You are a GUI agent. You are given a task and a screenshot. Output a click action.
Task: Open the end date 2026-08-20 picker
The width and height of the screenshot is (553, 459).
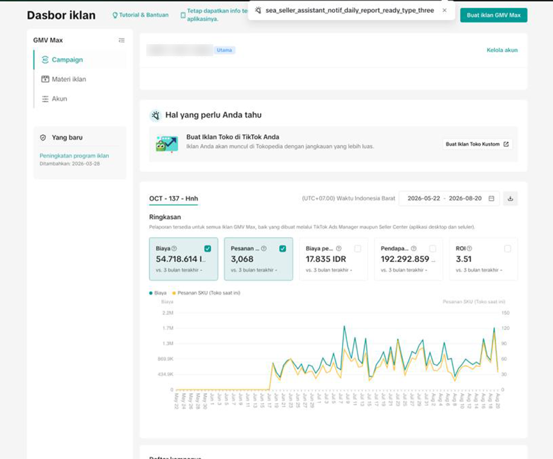(x=465, y=198)
